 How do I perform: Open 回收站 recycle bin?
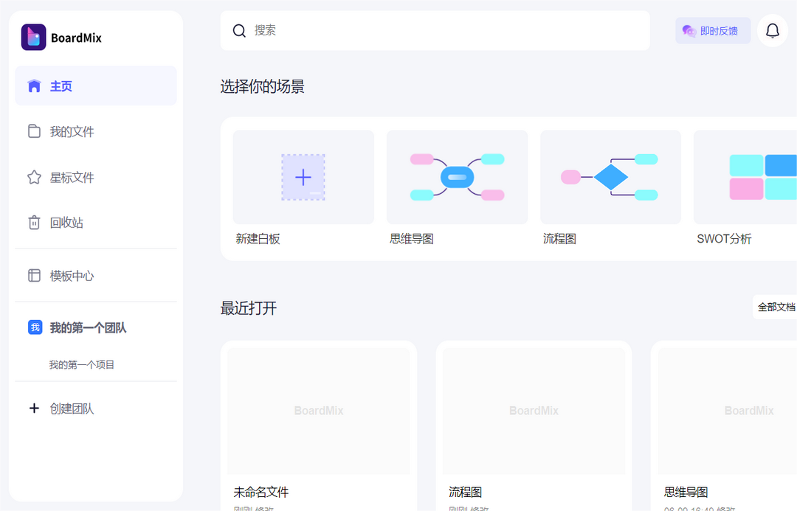95,223
